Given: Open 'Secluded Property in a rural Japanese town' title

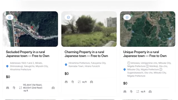Looking at the screenshot, I should (x=28, y=54).
